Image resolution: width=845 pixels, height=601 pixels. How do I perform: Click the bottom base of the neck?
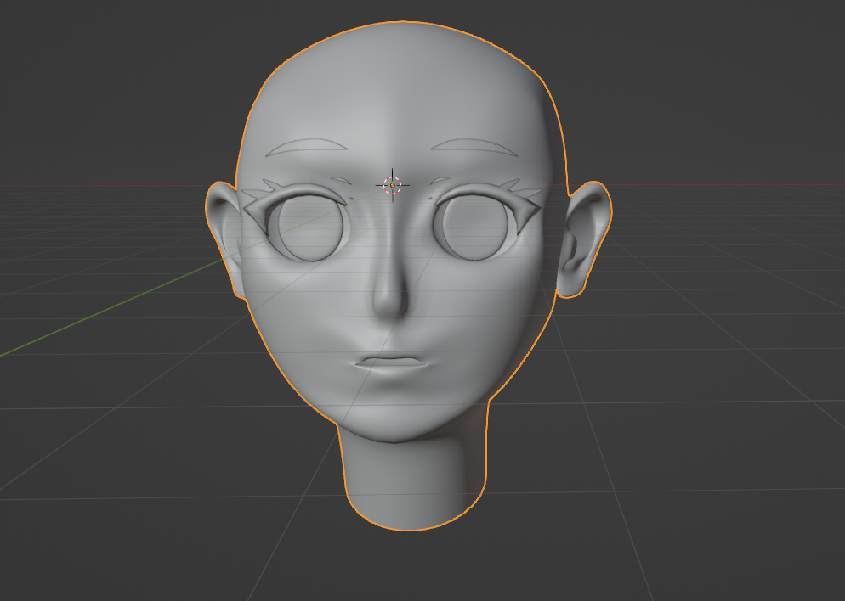[x=414, y=520]
